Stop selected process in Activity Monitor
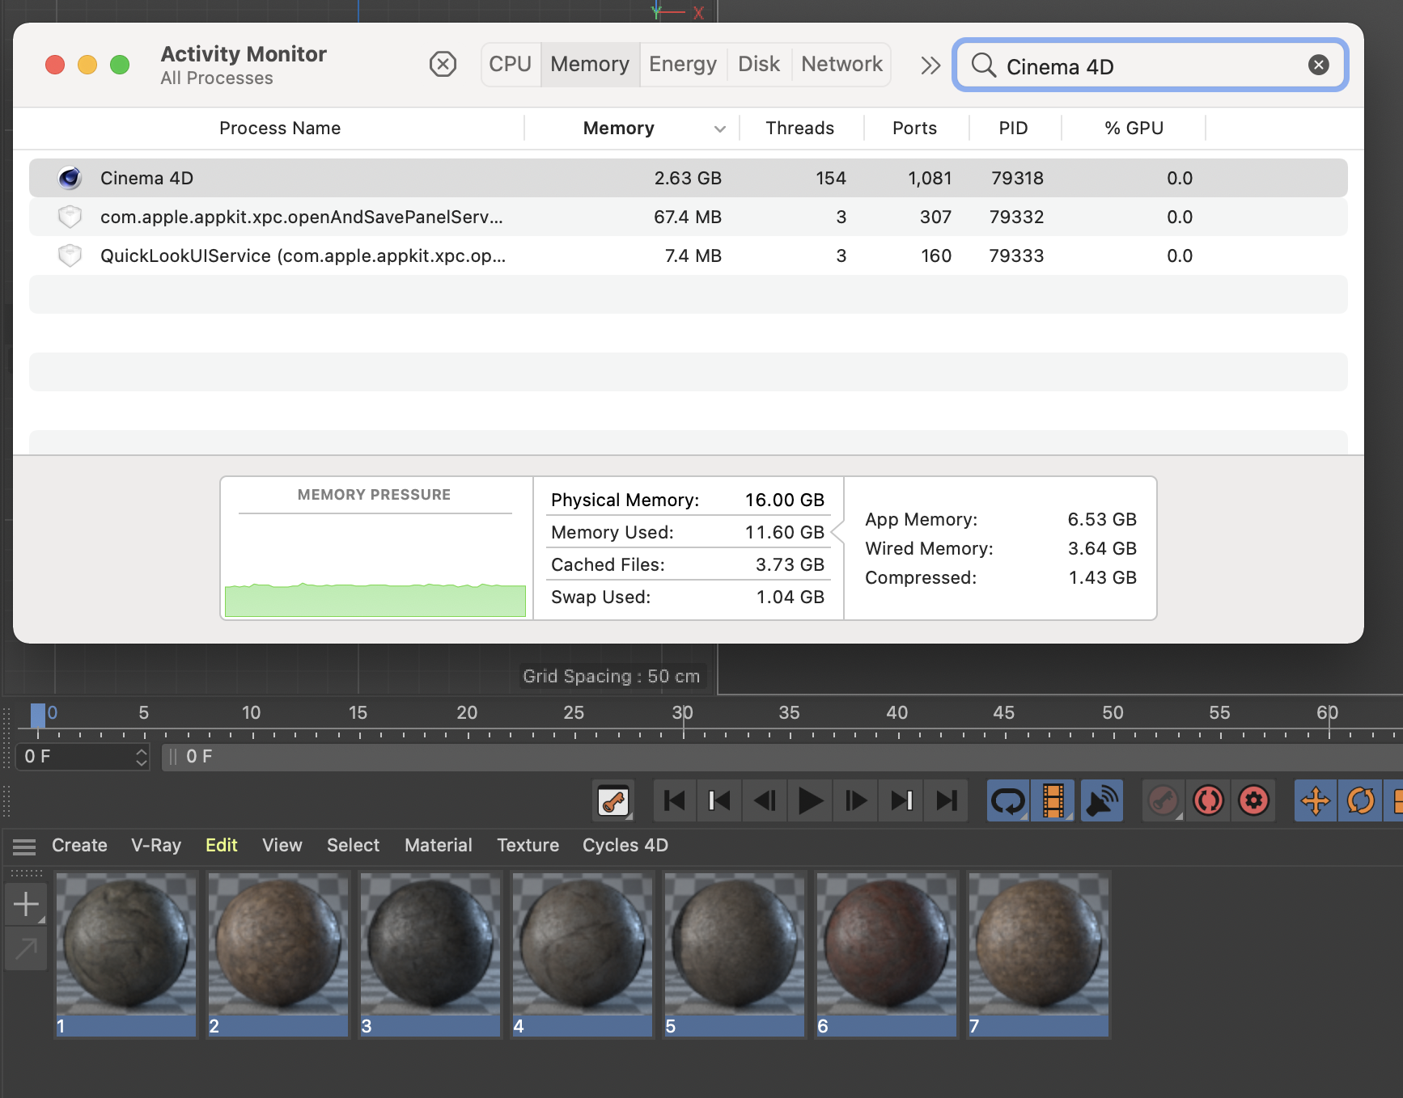This screenshot has width=1403, height=1098. click(x=443, y=64)
